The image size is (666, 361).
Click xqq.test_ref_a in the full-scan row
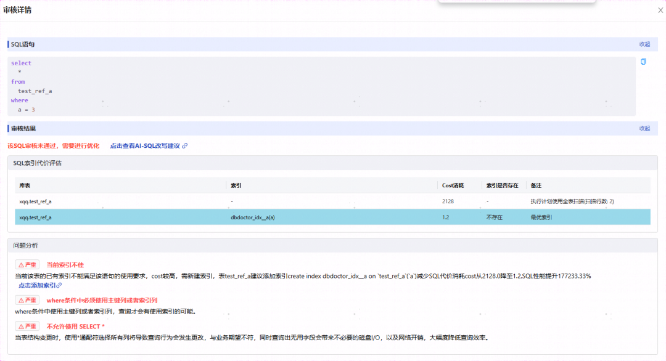pyautogui.click(x=35, y=201)
